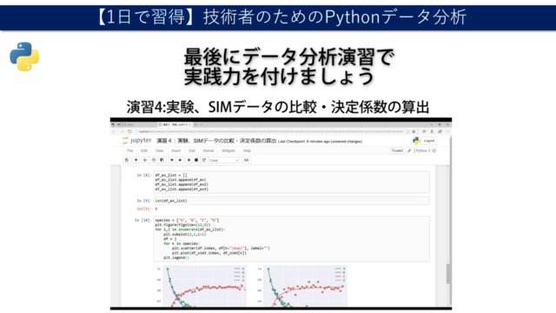Interrupt the kernel with stop icon
The image size is (556, 313).
[x=196, y=160]
